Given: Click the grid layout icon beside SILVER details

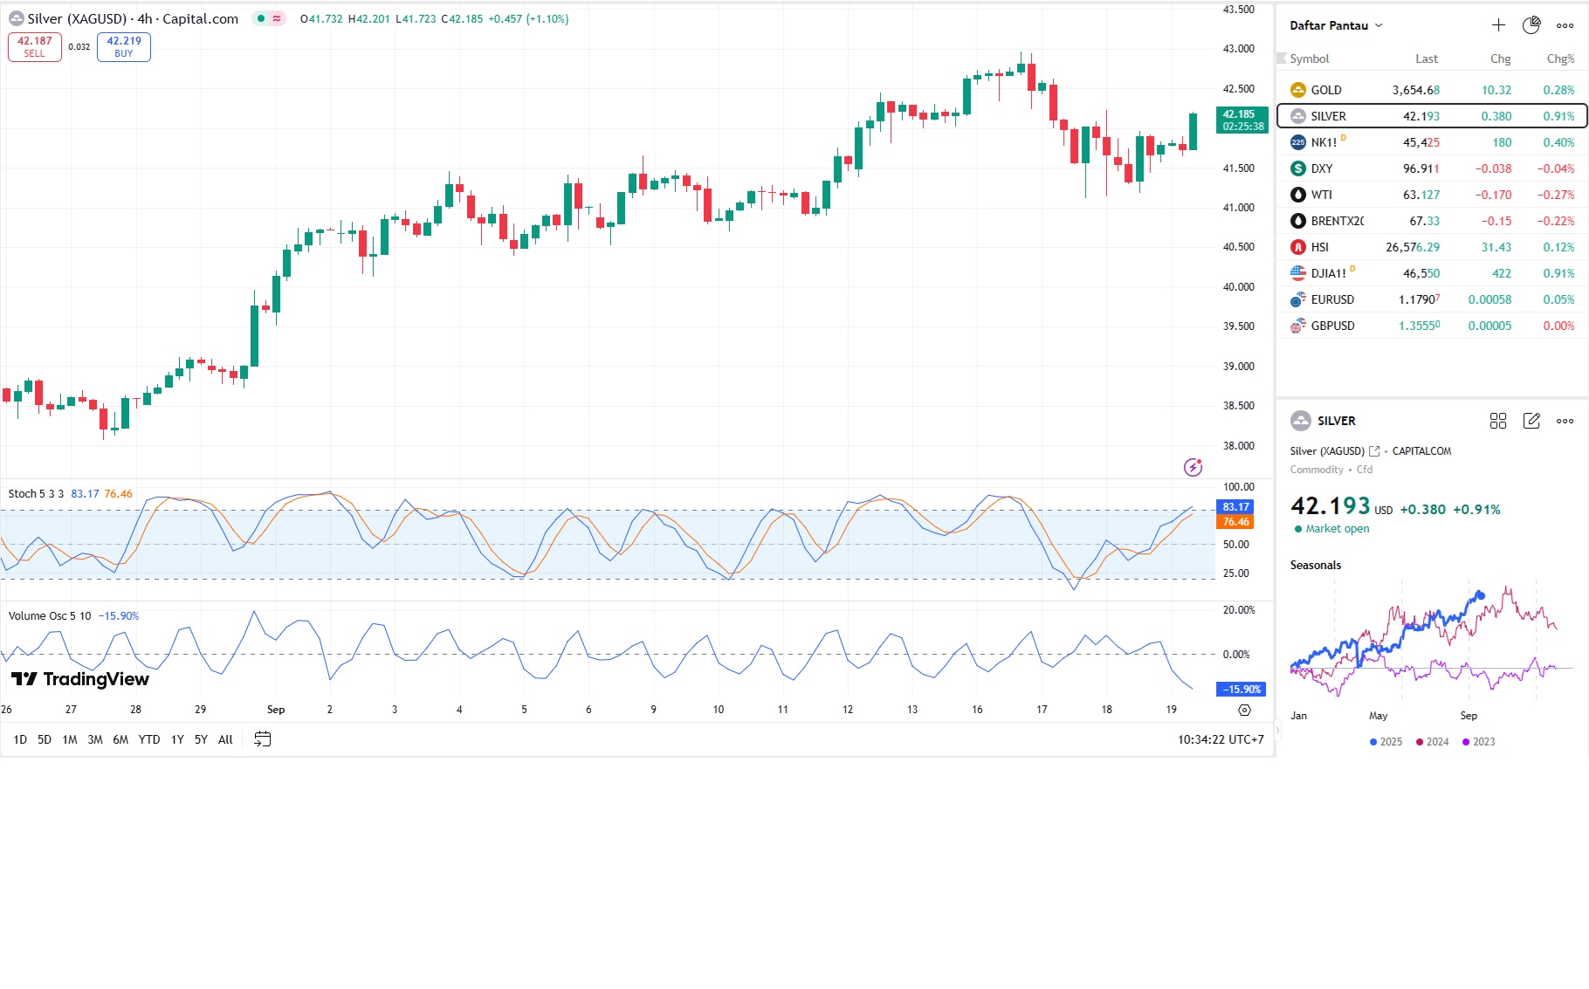Looking at the screenshot, I should [1498, 421].
